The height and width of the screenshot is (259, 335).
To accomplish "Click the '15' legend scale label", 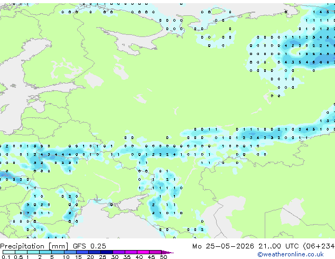I will click(78, 257).
